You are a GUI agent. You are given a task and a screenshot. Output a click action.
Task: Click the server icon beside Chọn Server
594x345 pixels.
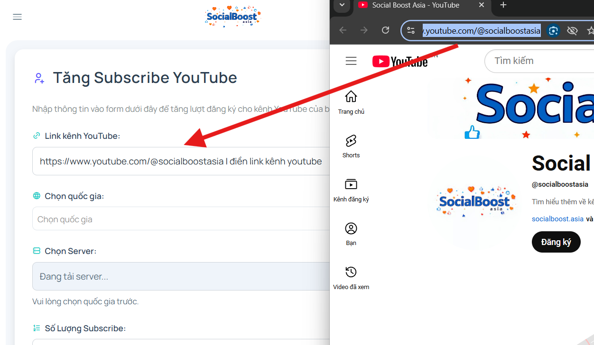point(37,251)
